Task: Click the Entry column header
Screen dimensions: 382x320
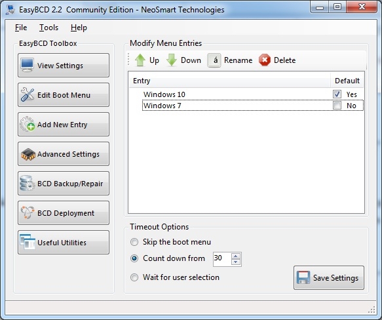Action: [x=229, y=81]
